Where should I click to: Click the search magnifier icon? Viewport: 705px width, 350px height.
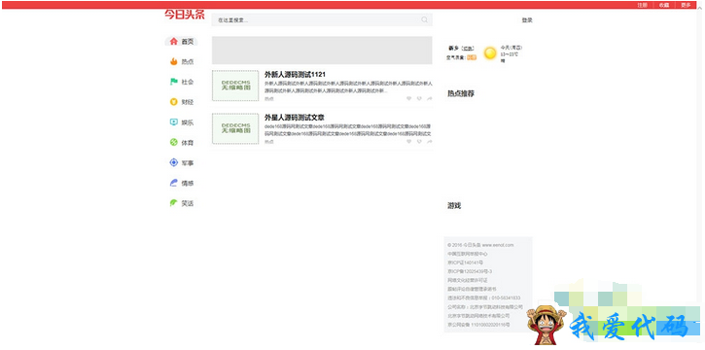(424, 19)
